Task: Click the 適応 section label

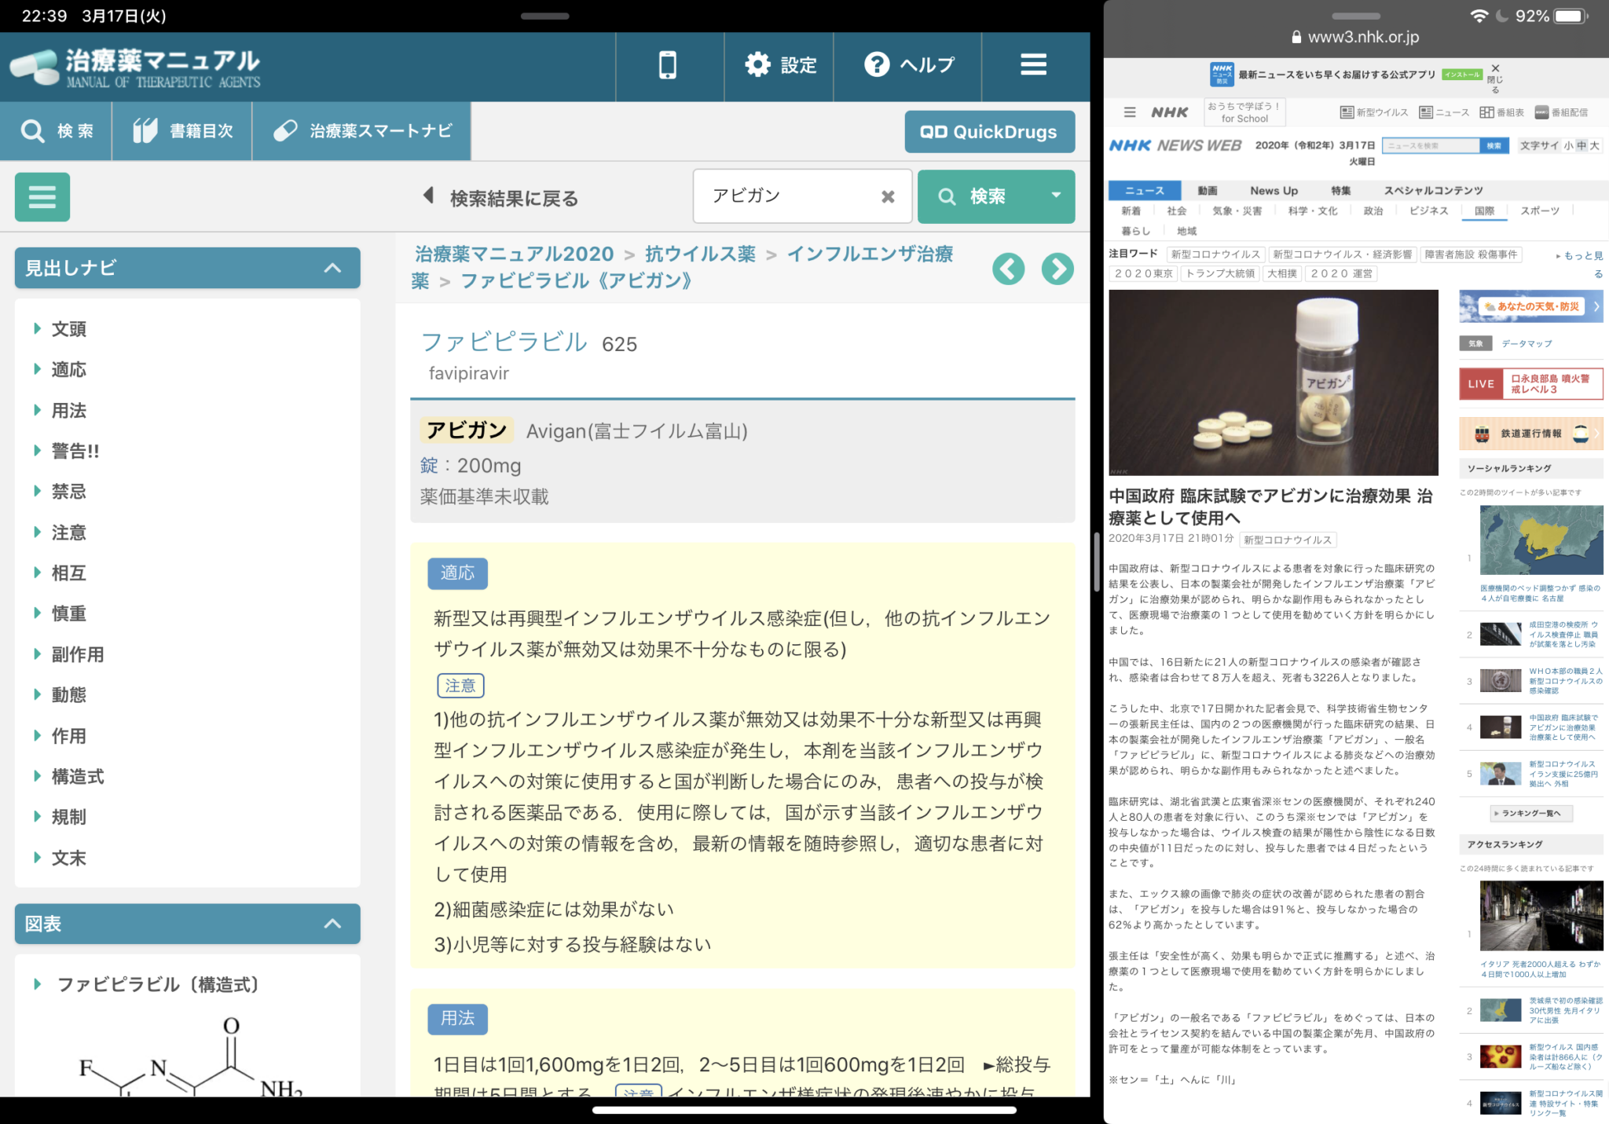Action: point(457,573)
